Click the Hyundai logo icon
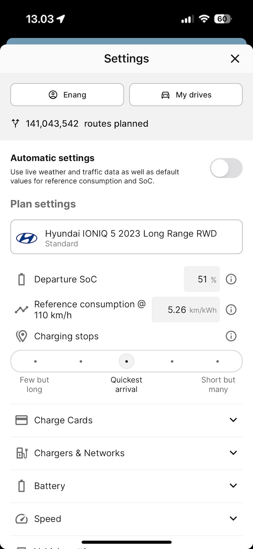253x549 pixels. click(x=26, y=238)
